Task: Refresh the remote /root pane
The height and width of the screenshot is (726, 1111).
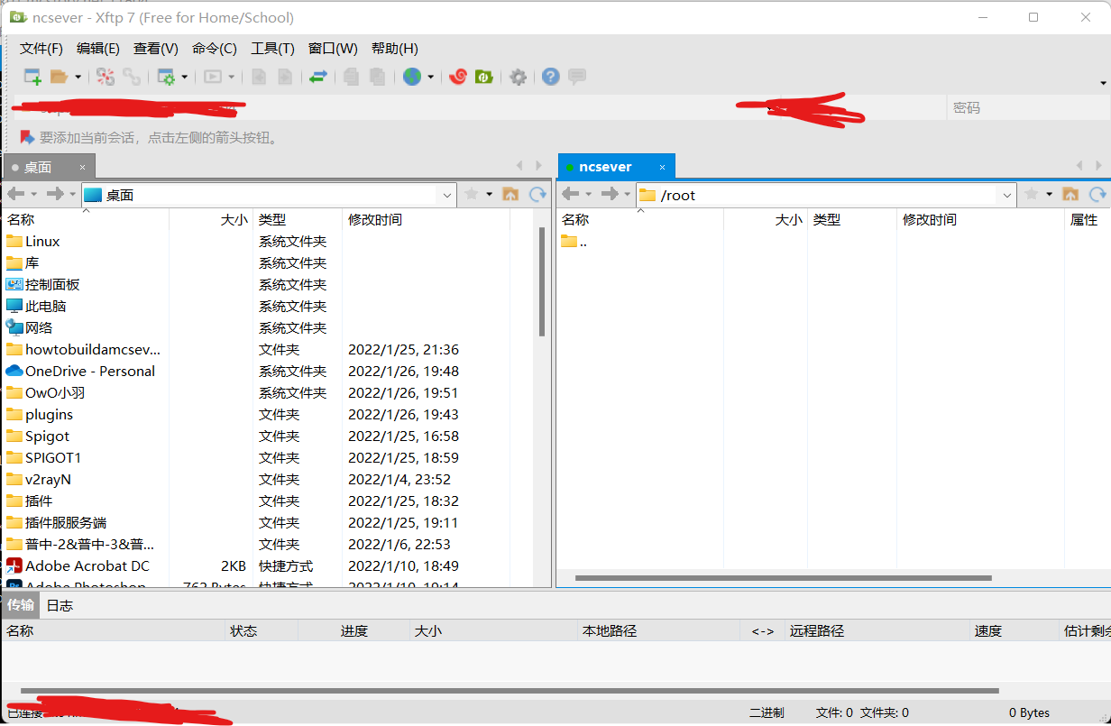Action: click(1097, 194)
